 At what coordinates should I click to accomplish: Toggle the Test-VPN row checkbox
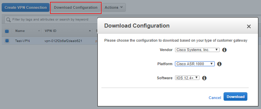point(7,41)
